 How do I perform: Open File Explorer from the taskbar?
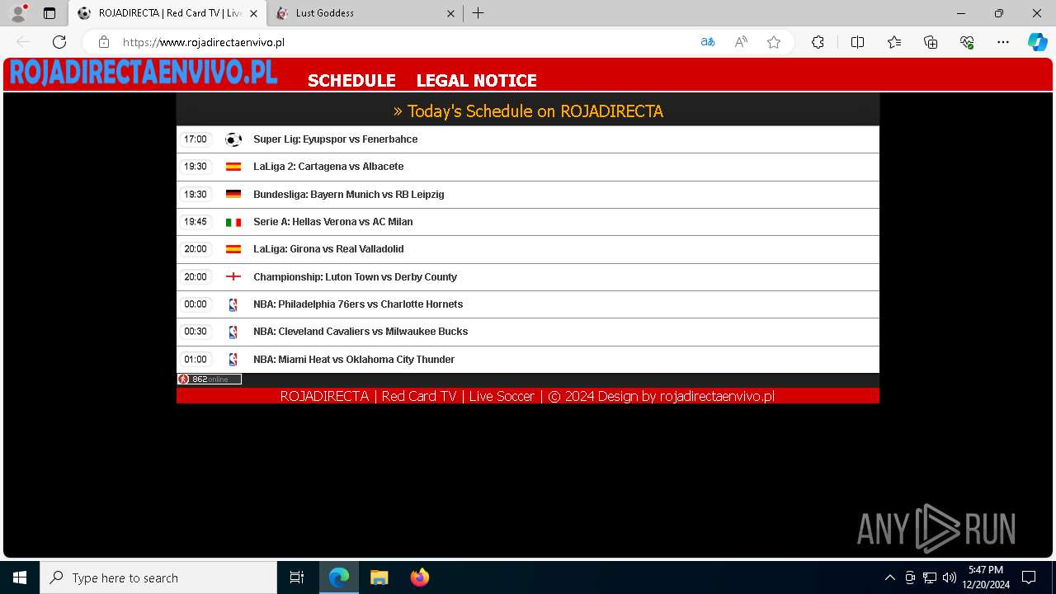(379, 577)
